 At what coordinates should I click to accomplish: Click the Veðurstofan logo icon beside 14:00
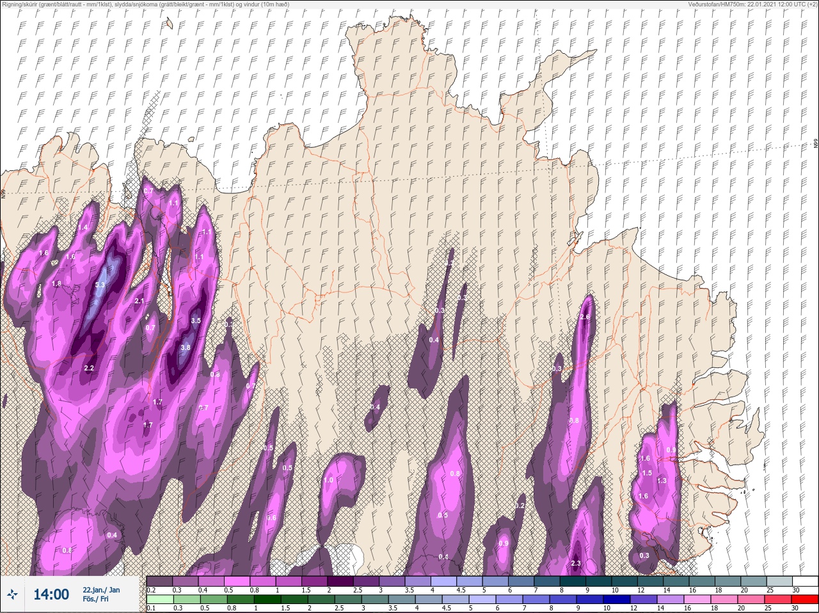[x=13, y=594]
